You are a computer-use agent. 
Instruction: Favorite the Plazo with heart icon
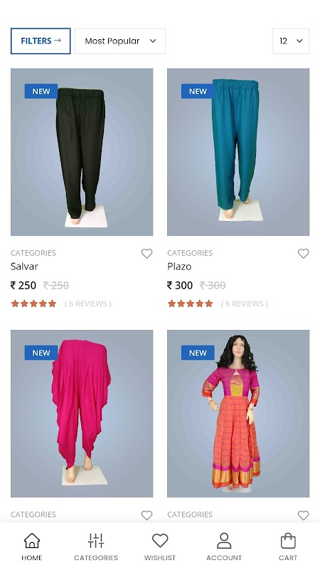click(x=304, y=254)
